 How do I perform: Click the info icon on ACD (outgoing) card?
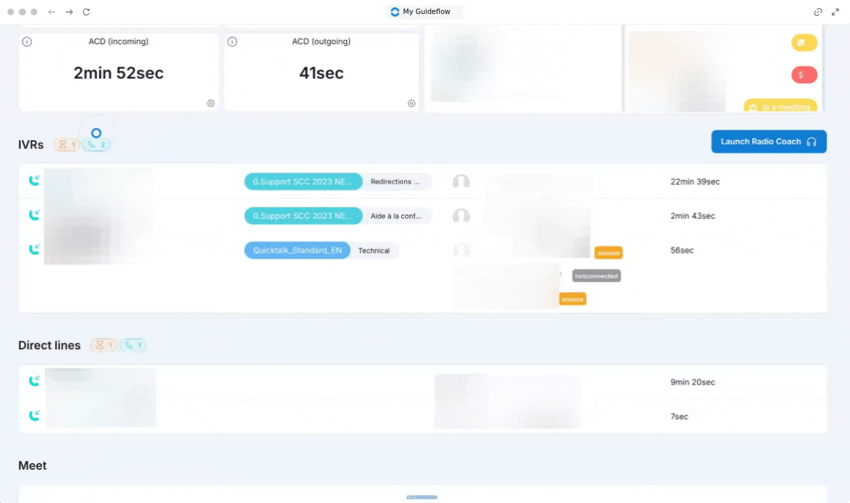(x=232, y=42)
